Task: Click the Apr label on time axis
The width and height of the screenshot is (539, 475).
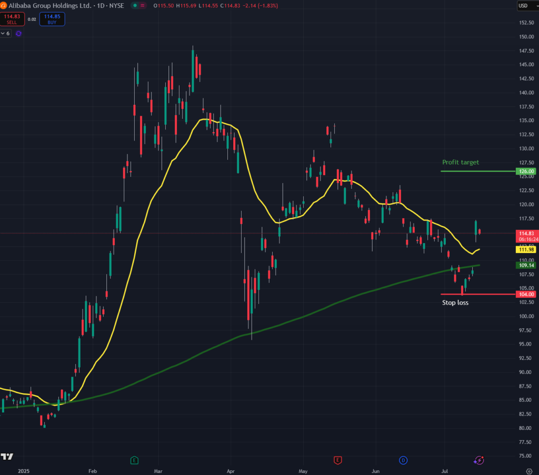Action: pyautogui.click(x=231, y=471)
